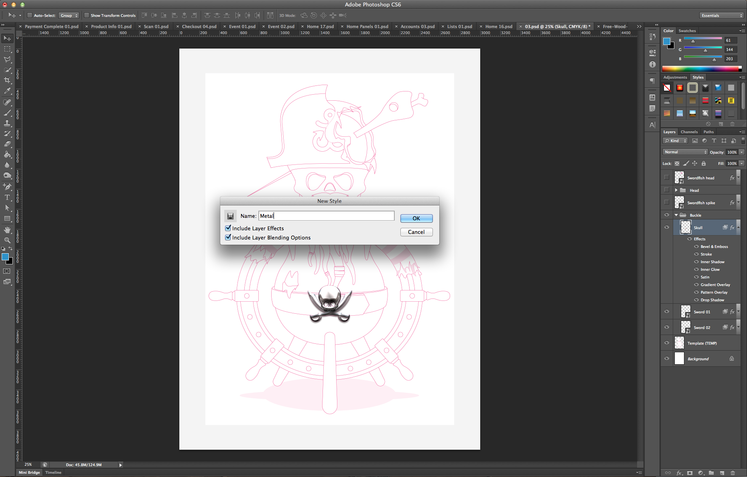Uncheck Include Layer Blending Options
Image resolution: width=747 pixels, height=477 pixels.
click(228, 237)
